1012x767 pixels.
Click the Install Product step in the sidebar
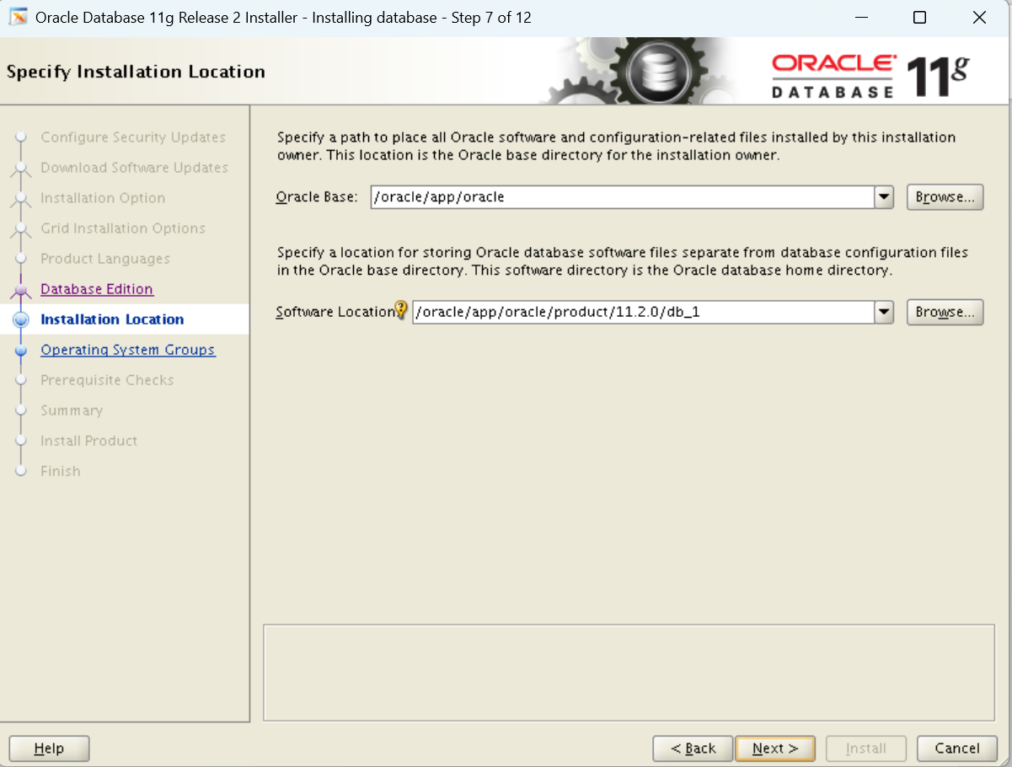[x=88, y=441]
